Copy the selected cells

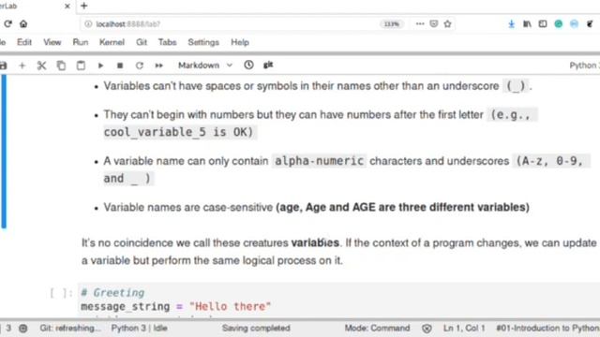point(61,66)
